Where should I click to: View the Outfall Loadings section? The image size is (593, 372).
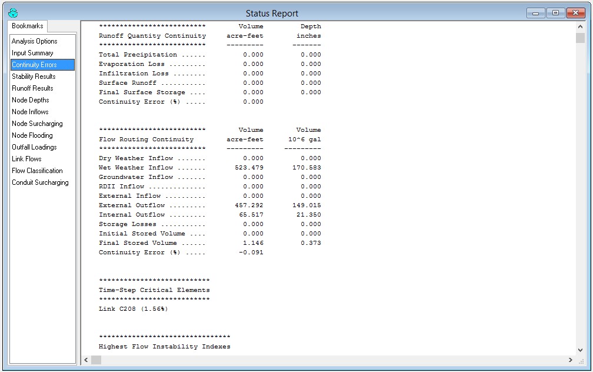tap(34, 147)
